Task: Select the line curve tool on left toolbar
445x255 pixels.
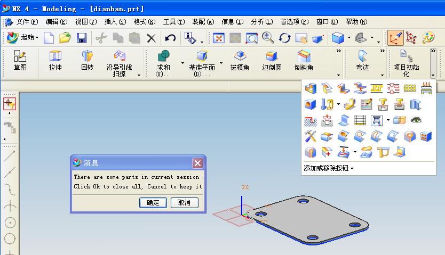Action: click(x=10, y=156)
